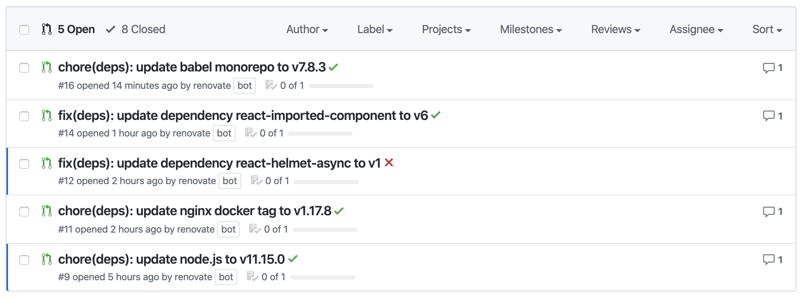Click the task progress bar on PR #16
Viewport: 802px width, 298px height.
(x=341, y=86)
